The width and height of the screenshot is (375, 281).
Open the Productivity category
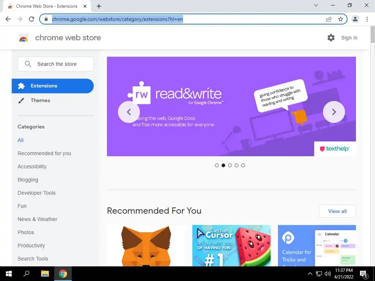[31, 246]
